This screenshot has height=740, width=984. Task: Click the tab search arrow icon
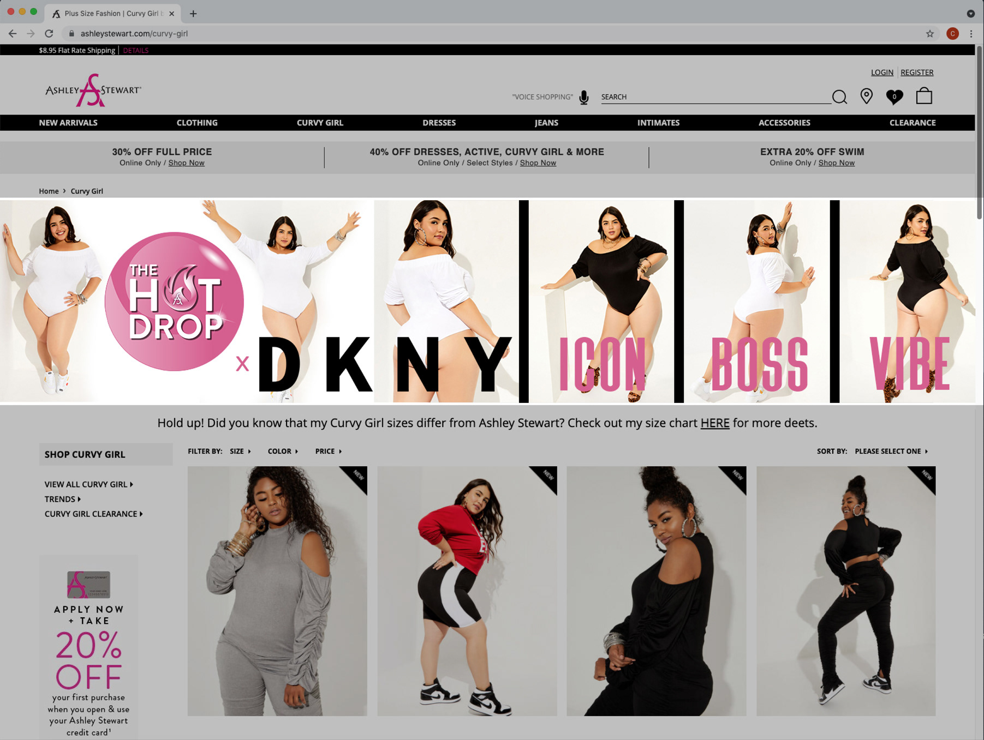[x=970, y=13]
